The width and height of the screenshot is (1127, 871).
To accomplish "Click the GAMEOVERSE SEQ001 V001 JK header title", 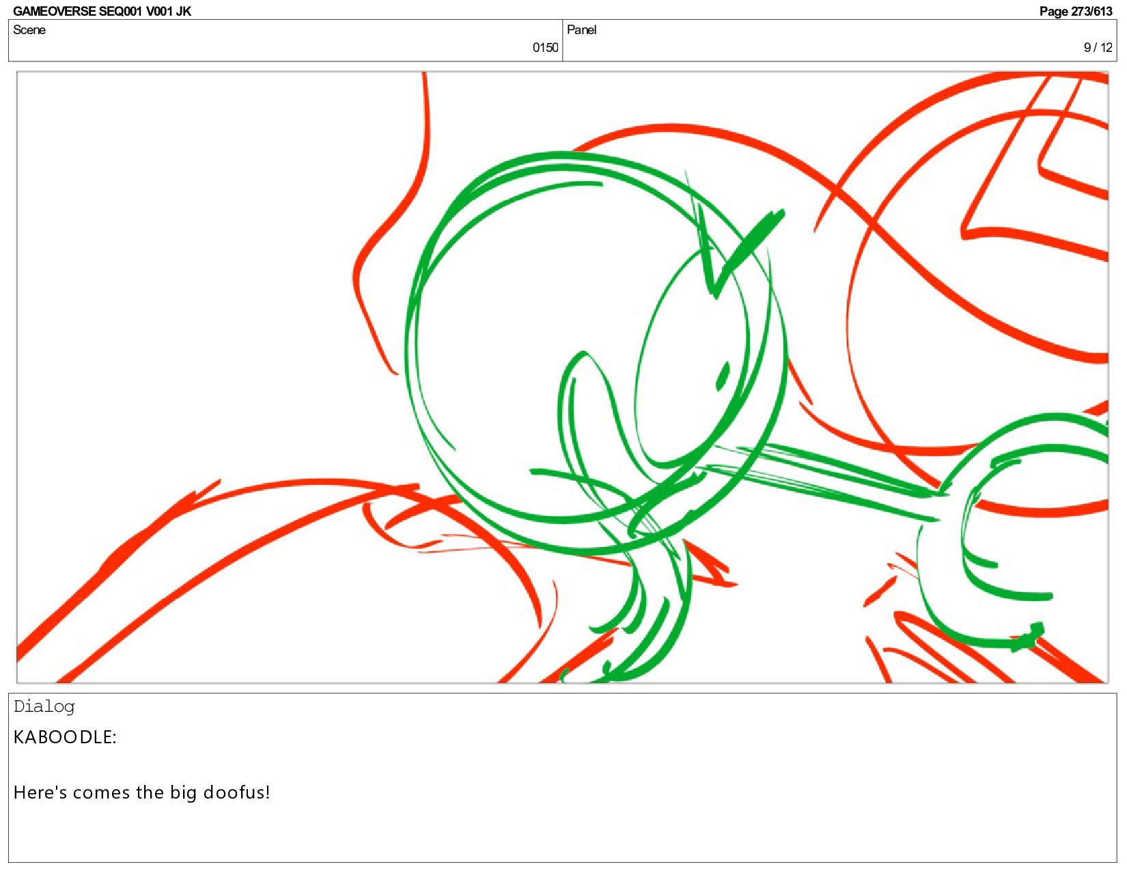I will click(x=102, y=11).
